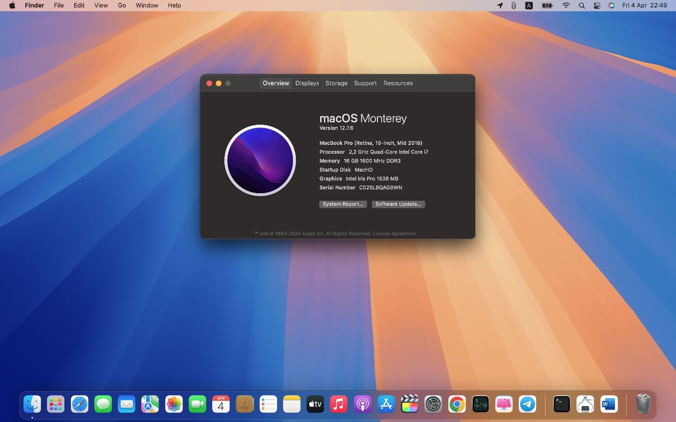Switch to the Resources tab
676x422 pixels.
pos(398,83)
